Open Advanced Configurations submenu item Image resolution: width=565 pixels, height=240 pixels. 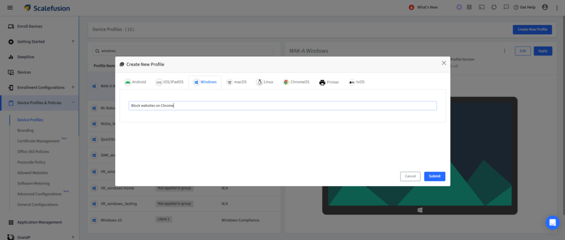(40, 194)
